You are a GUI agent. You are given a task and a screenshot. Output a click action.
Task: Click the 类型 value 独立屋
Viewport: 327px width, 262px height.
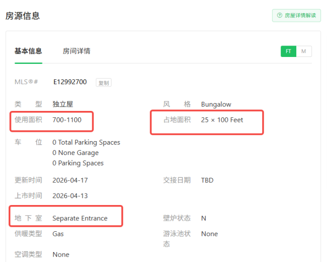tap(62, 105)
